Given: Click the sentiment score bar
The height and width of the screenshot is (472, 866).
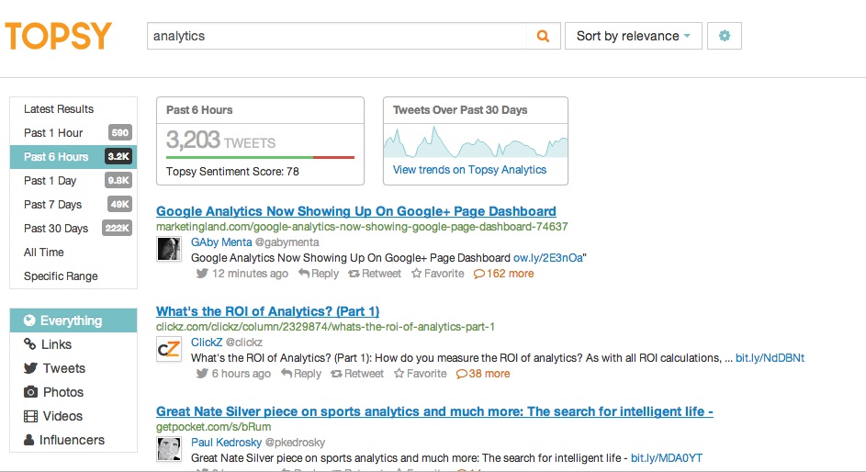Looking at the screenshot, I should click(x=260, y=157).
